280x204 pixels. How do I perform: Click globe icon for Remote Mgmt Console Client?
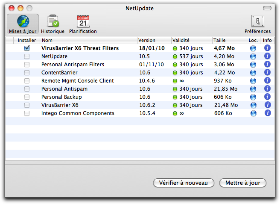(253, 81)
